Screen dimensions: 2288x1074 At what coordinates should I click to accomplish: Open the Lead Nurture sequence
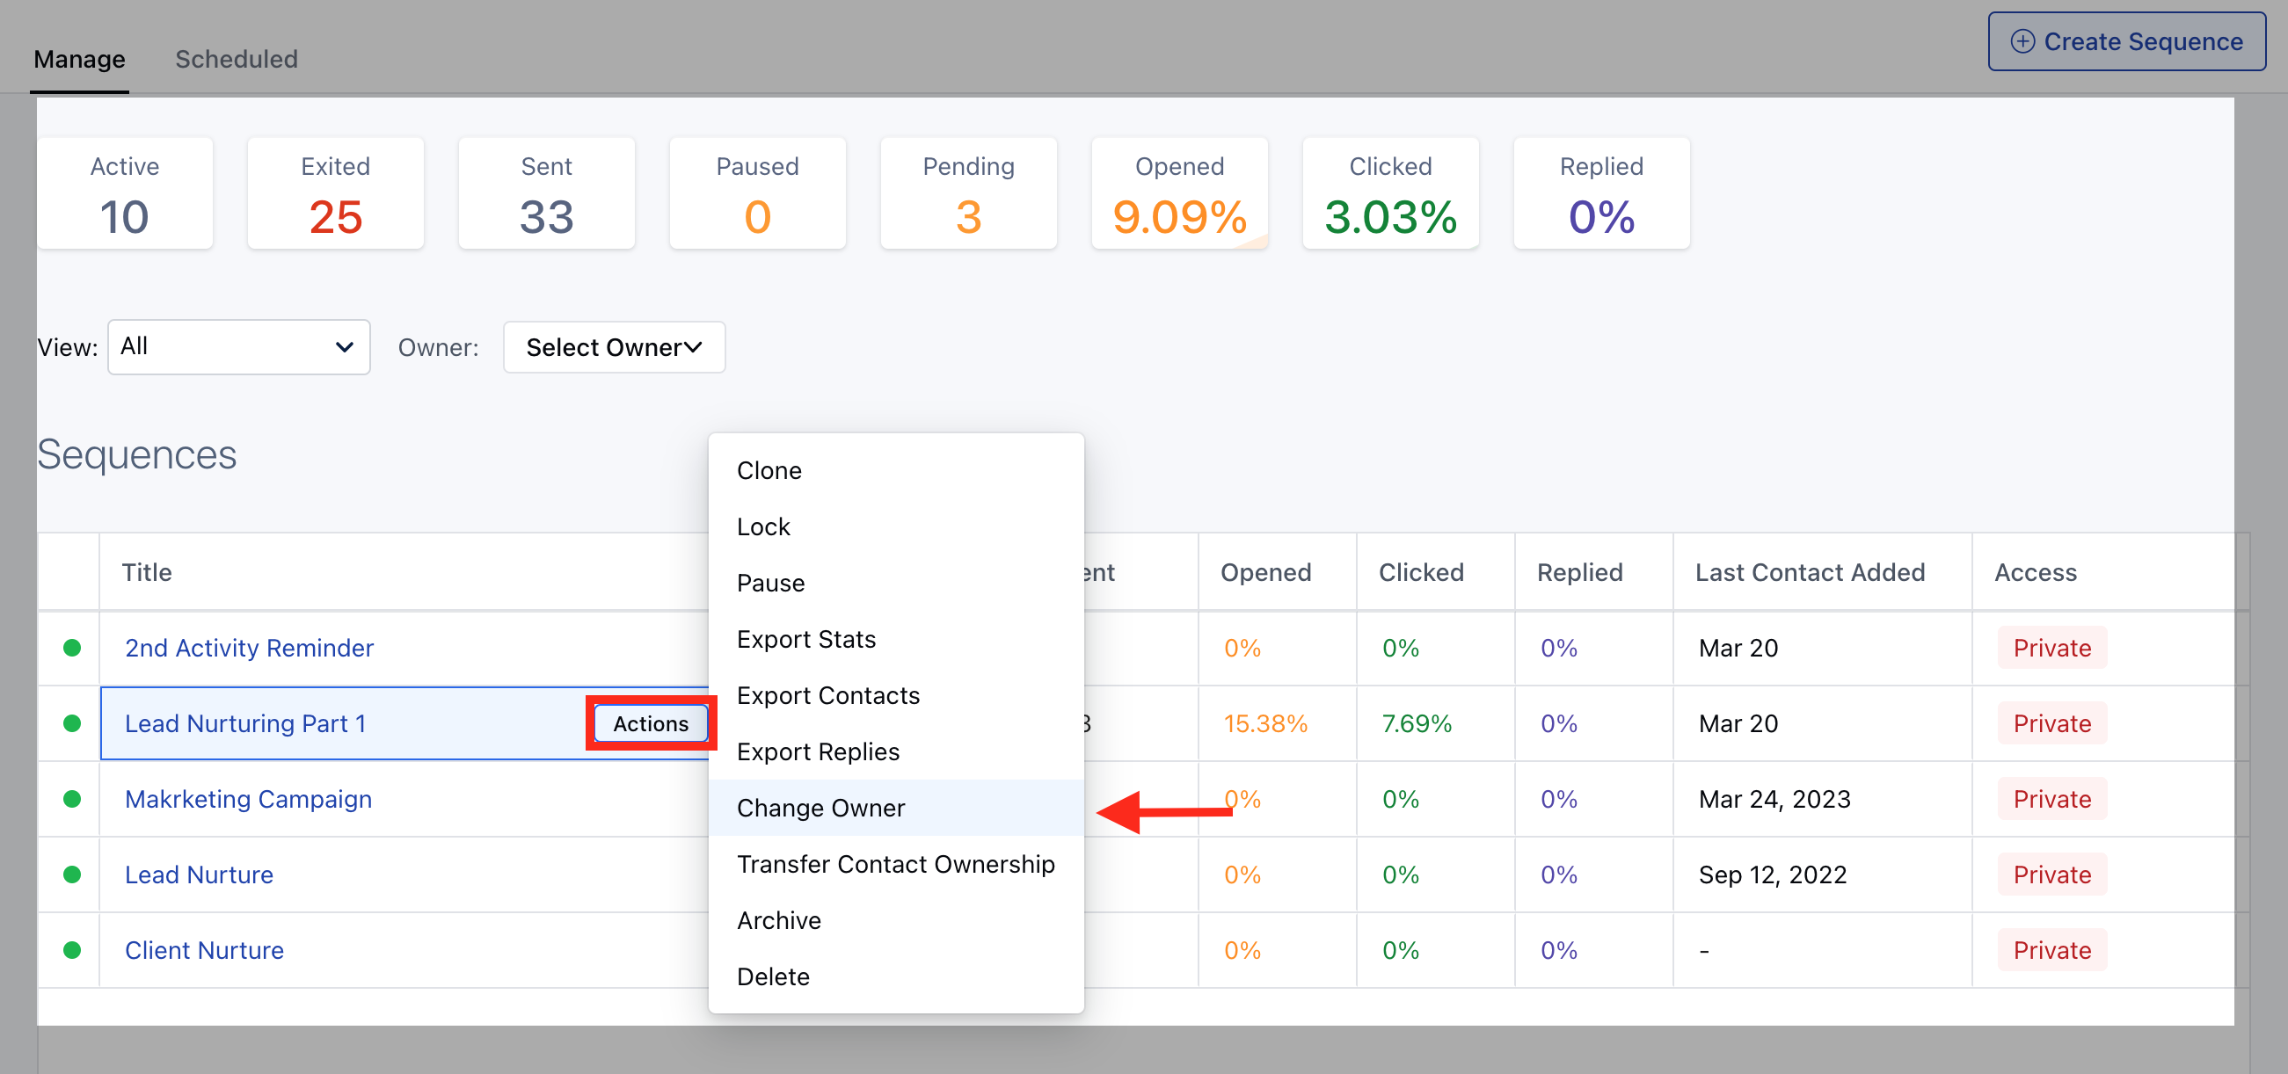coord(199,874)
